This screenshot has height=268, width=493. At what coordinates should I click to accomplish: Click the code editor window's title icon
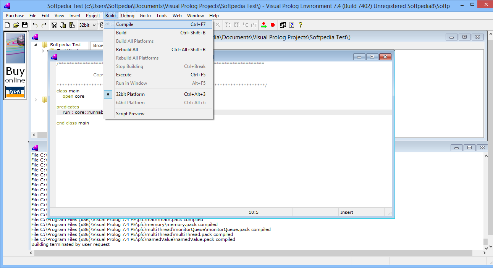point(54,57)
